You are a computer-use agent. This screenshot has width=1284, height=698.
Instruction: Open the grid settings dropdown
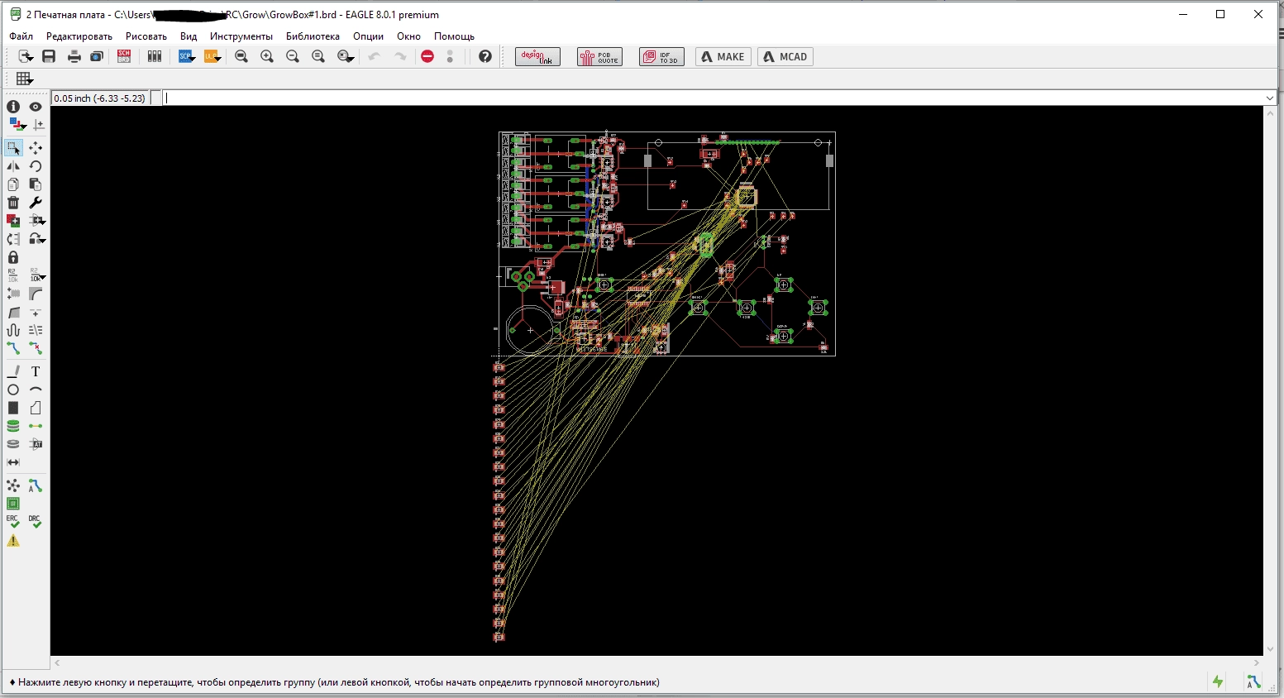pos(25,79)
